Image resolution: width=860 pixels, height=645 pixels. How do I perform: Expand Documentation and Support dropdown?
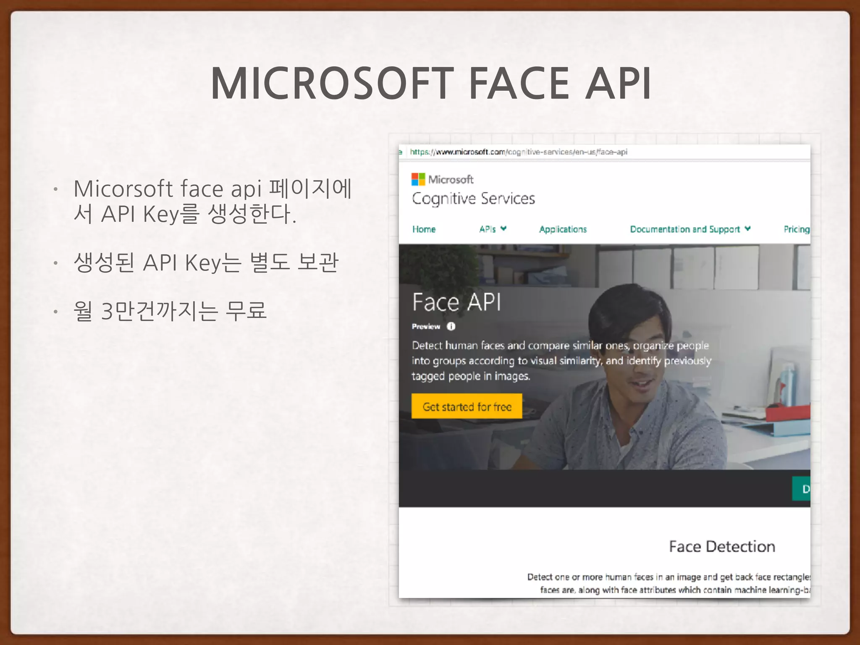(x=690, y=229)
